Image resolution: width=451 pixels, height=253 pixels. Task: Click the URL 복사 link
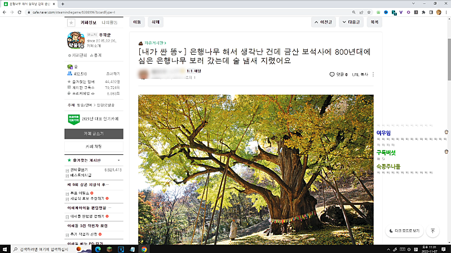[360, 74]
